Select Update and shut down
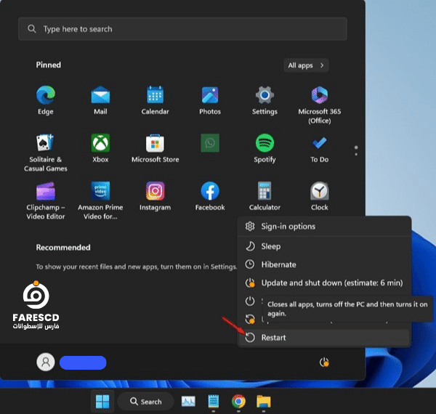 [x=324, y=283]
